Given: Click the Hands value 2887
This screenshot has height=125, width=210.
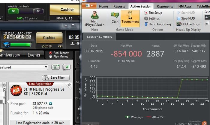Looking at the screenshot, I should (155, 54).
